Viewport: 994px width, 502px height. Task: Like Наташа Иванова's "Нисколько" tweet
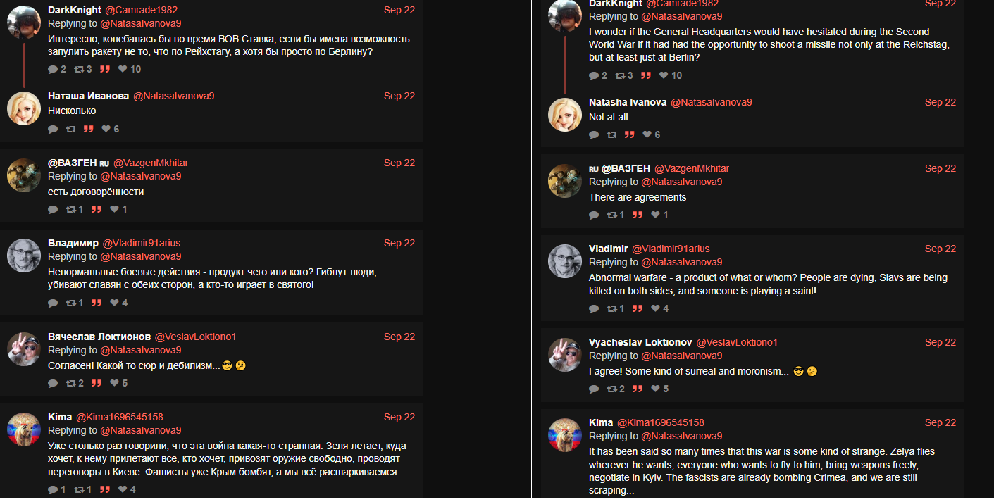click(106, 129)
